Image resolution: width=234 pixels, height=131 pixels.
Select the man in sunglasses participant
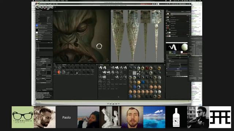(x=198, y=117)
